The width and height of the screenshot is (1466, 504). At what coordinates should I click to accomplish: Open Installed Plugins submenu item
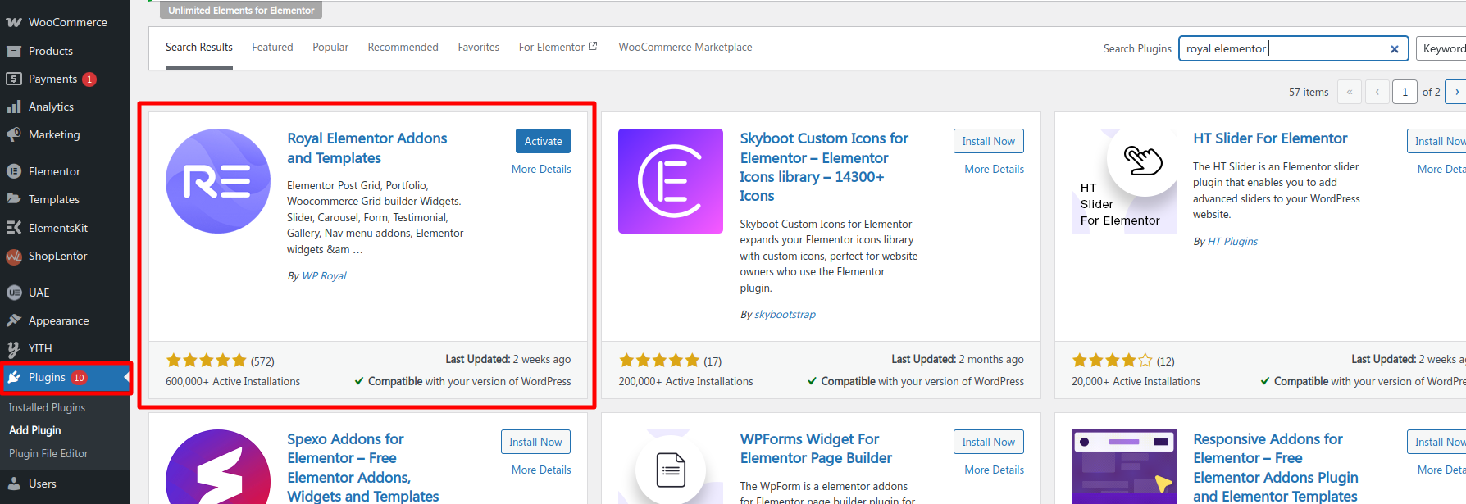pos(47,407)
